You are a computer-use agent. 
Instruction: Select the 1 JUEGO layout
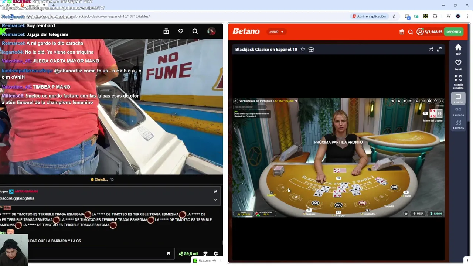pyautogui.click(x=458, y=98)
